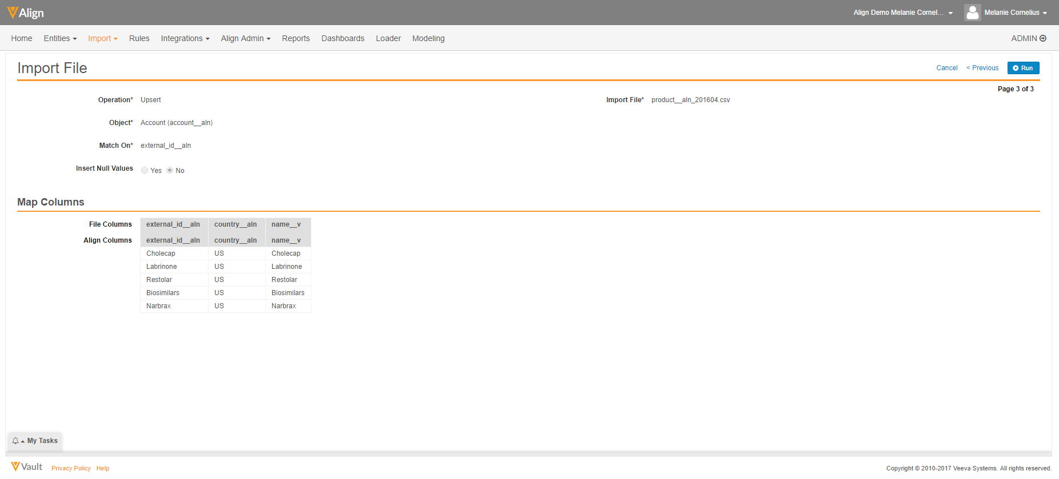Open the Dashboards page
This screenshot has height=479, width=1059.
[343, 38]
